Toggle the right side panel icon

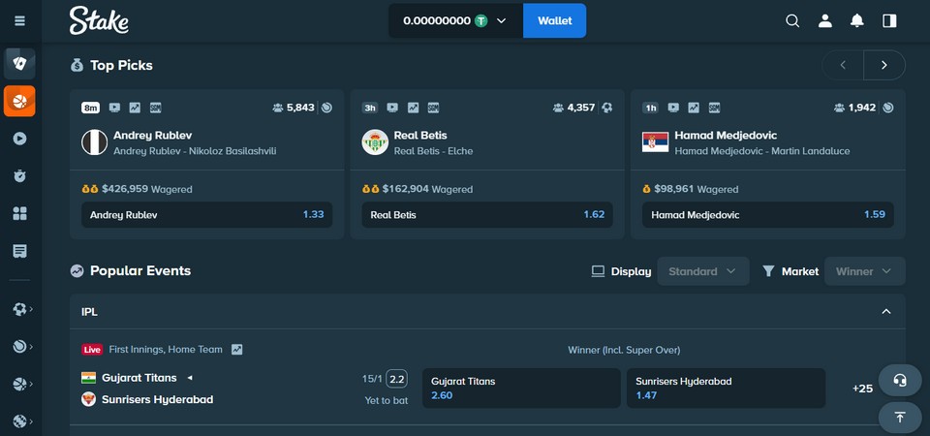pyautogui.click(x=889, y=20)
